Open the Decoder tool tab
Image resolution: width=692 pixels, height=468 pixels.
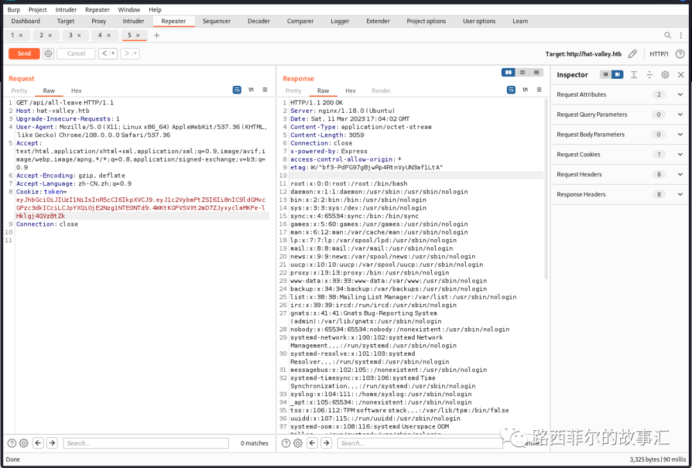click(x=259, y=21)
